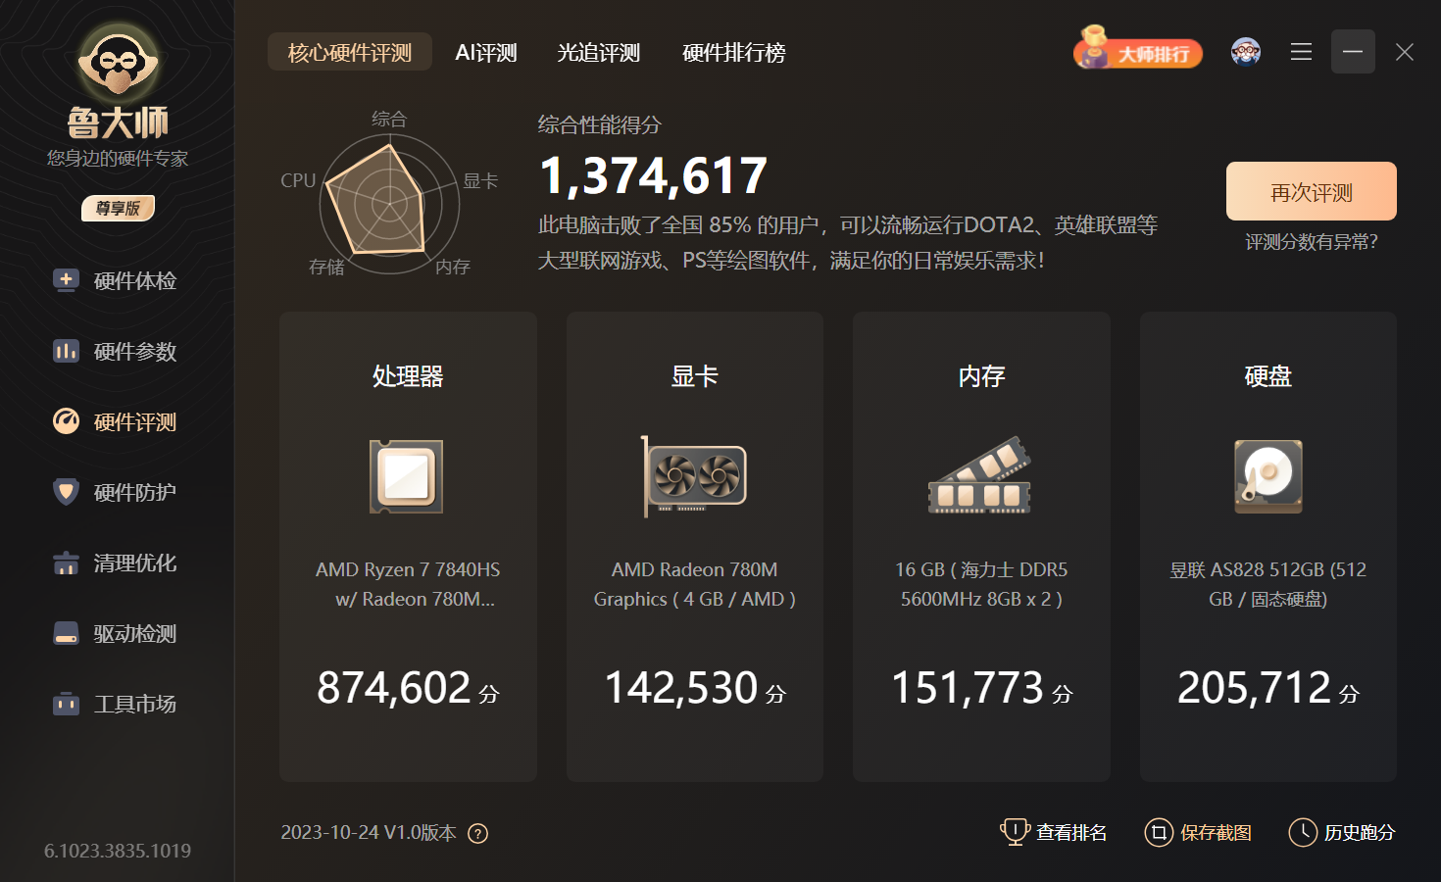The height and width of the screenshot is (882, 1441).
Task: Click the screenshot save icon
Action: (x=1159, y=833)
